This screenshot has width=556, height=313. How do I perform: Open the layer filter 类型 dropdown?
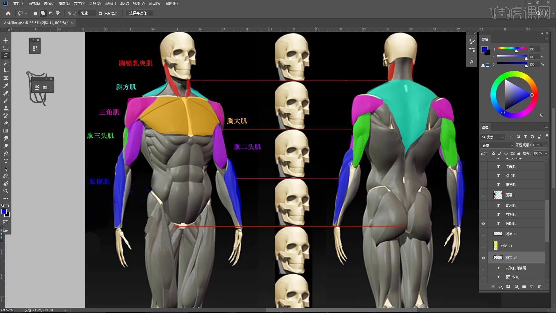tap(493, 137)
